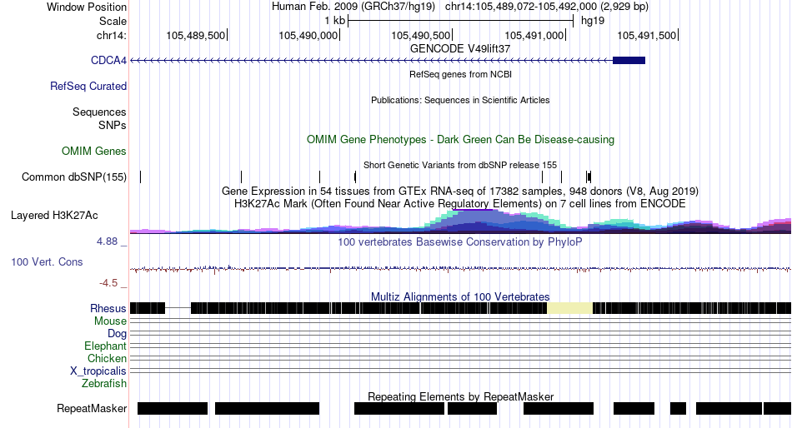792x428 pixels.
Task: Click the Zebrafish species label
Action: click(x=104, y=384)
